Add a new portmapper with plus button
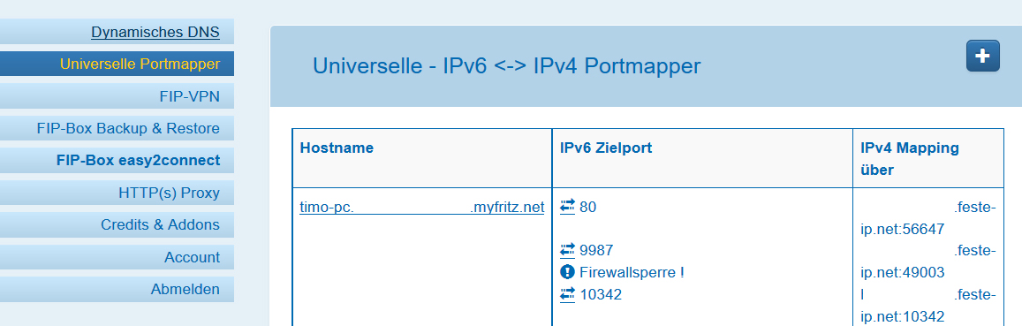This screenshot has height=326, width=1022. click(982, 56)
